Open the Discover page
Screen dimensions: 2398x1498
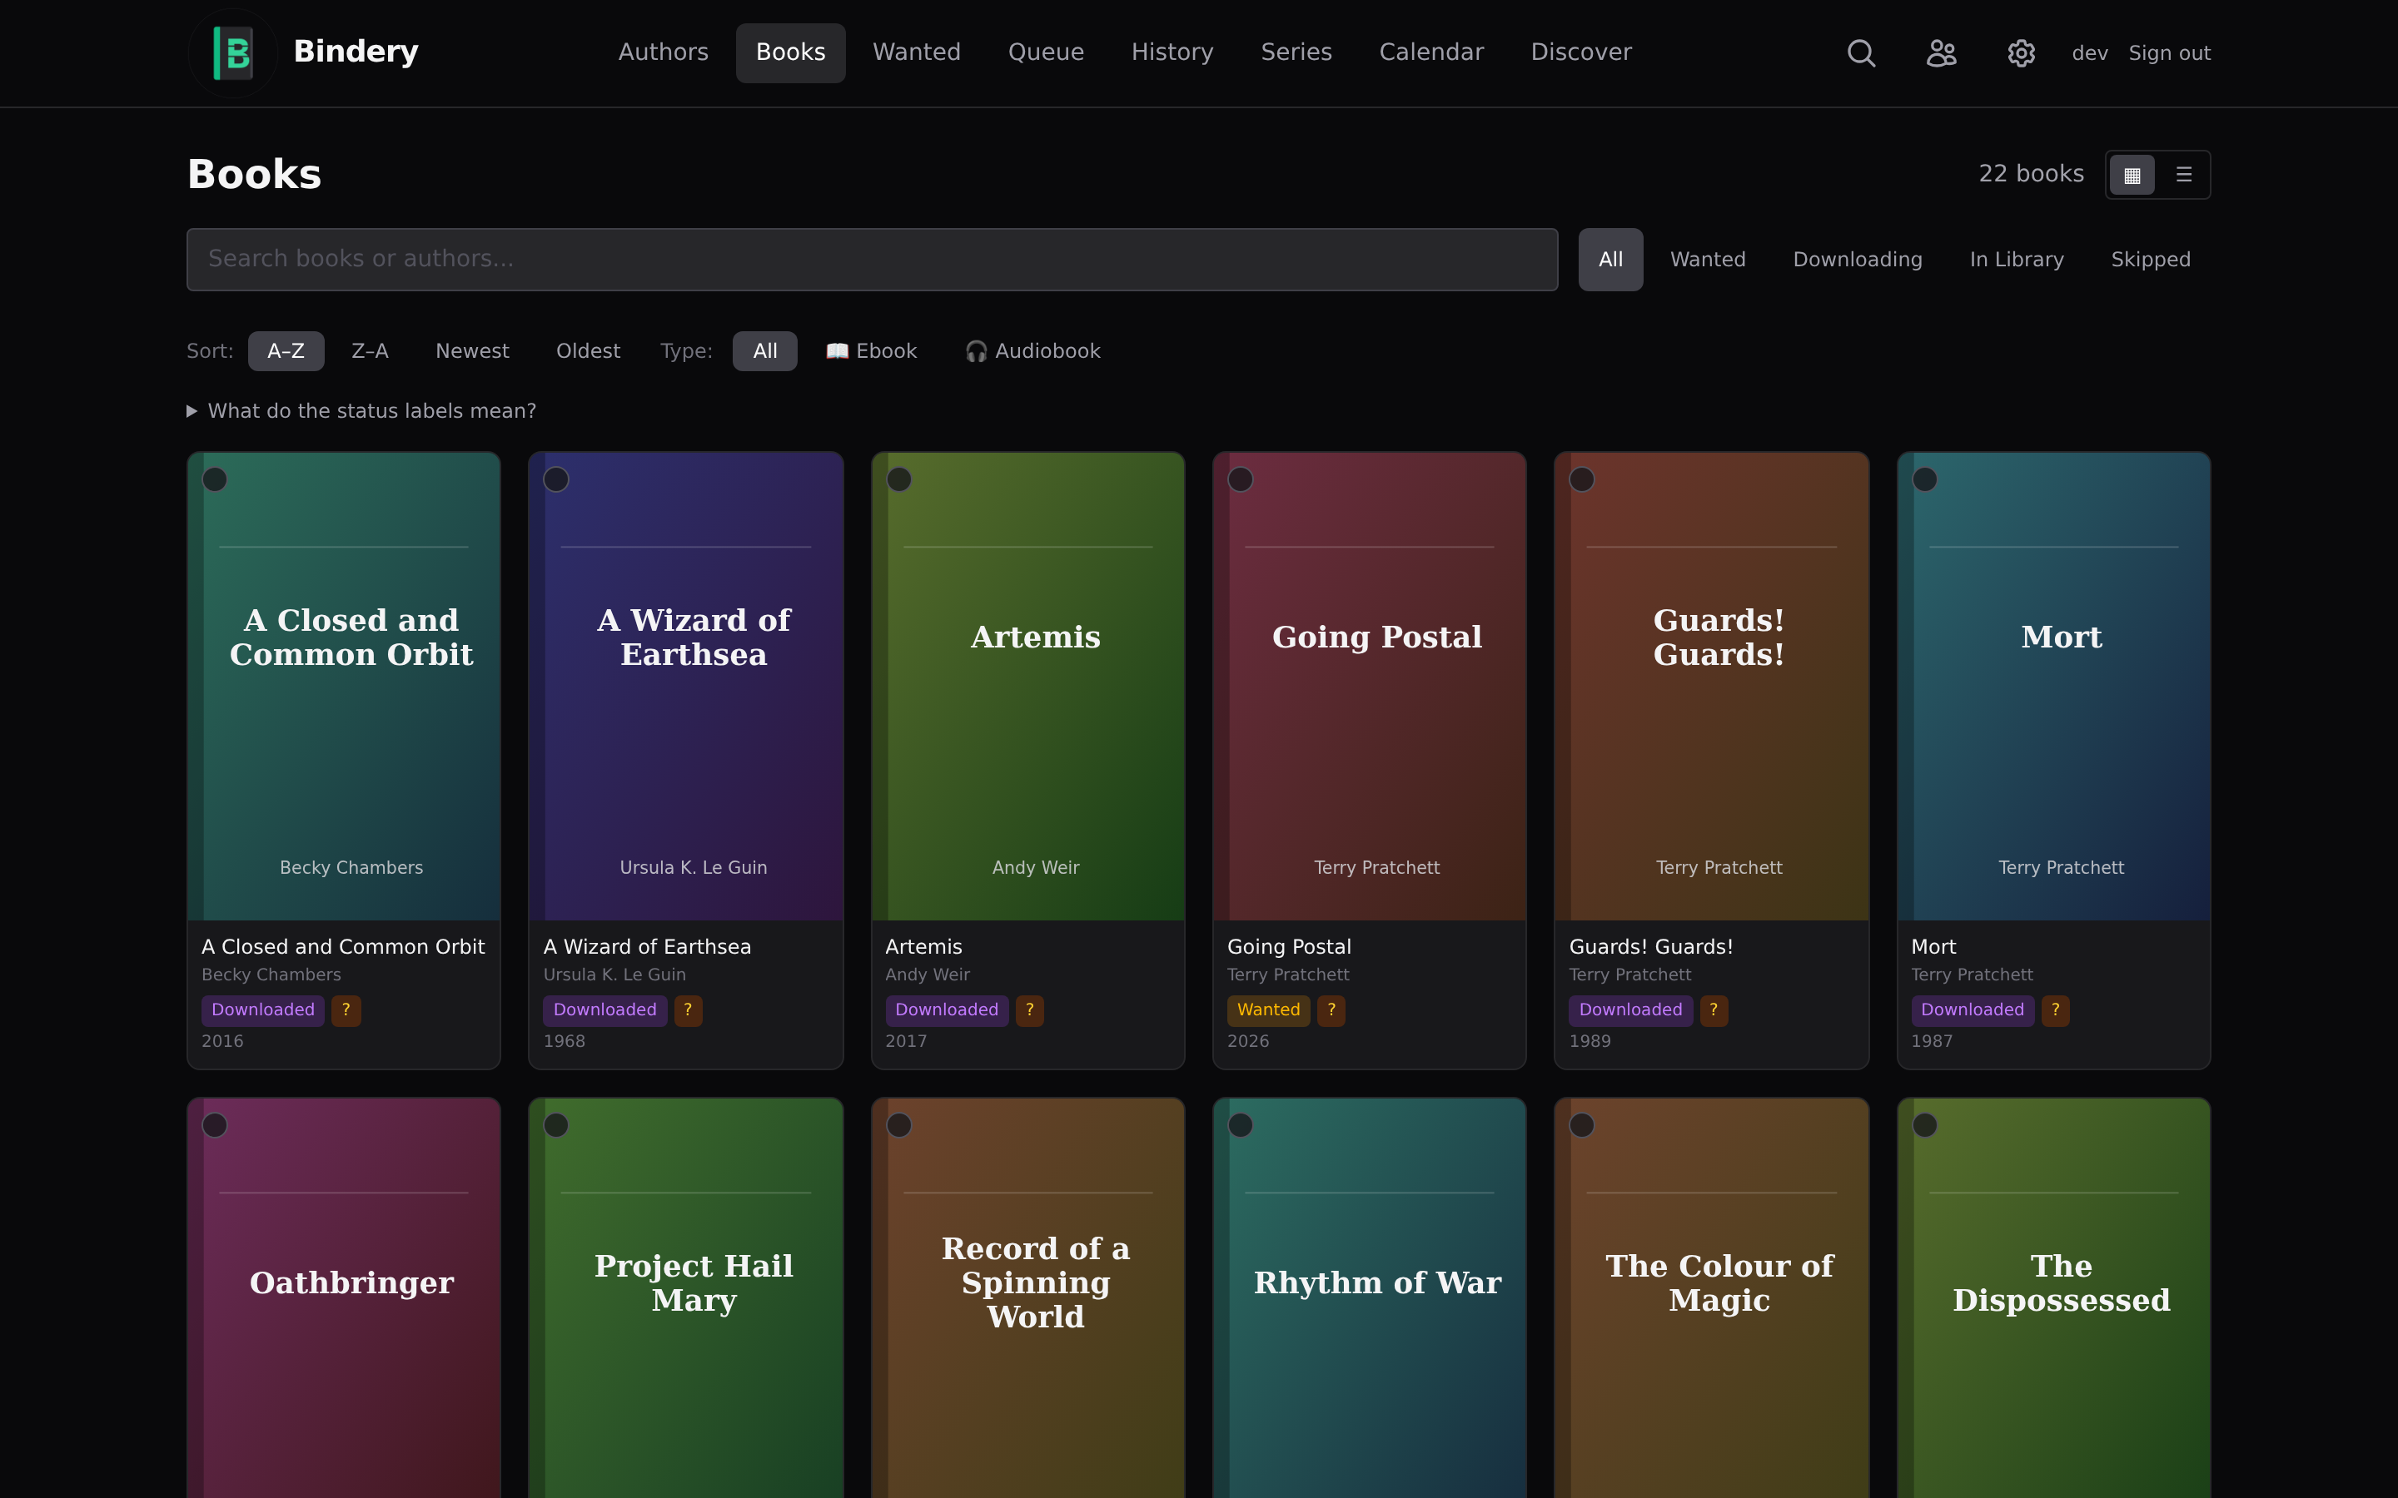tap(1580, 52)
